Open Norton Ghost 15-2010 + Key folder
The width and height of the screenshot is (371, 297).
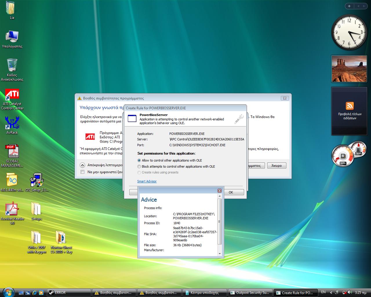61,242
